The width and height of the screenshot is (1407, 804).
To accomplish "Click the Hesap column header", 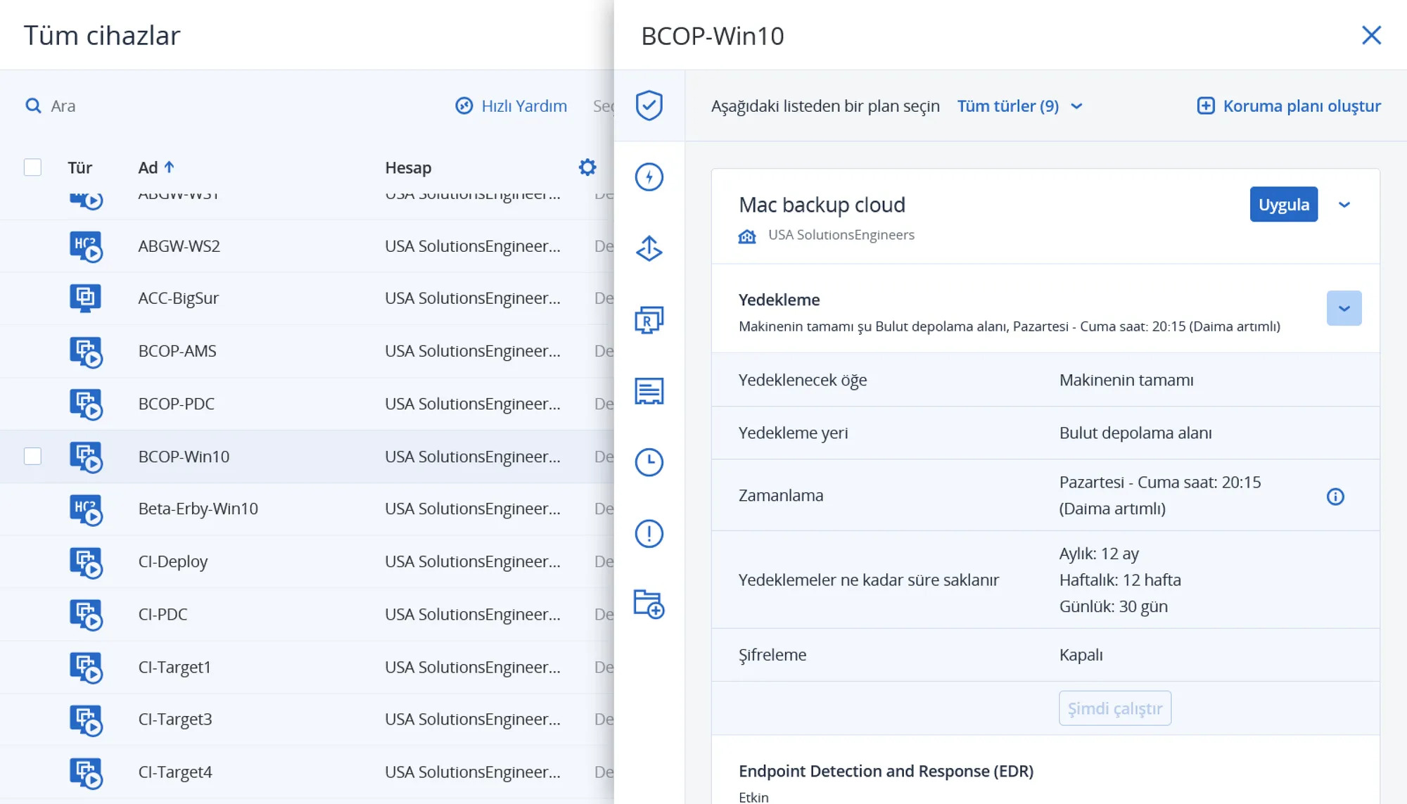I will [408, 167].
